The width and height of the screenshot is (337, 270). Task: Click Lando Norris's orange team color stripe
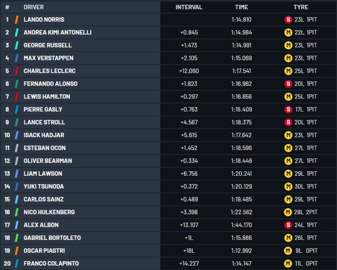tap(17, 19)
